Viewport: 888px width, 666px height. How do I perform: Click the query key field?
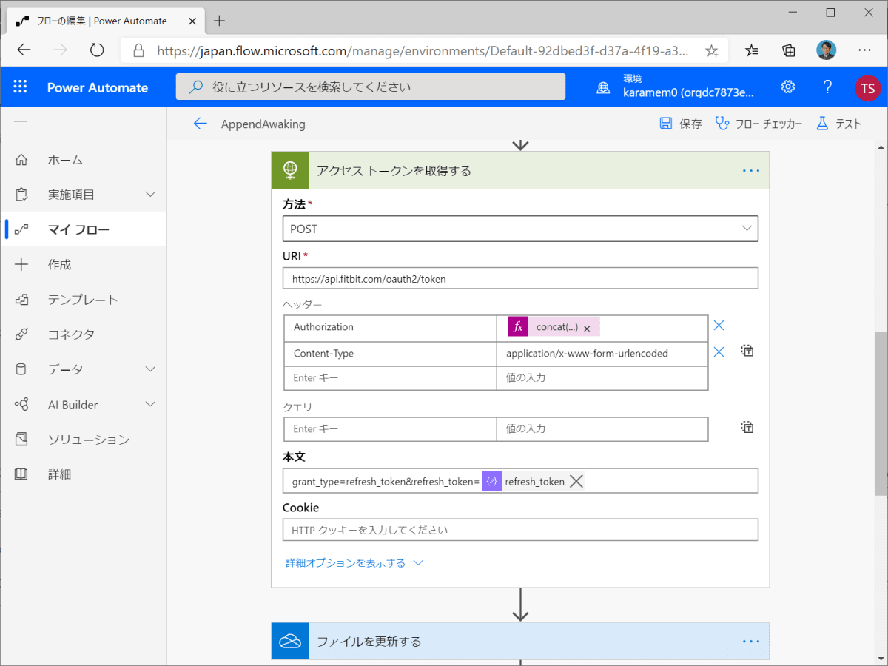click(390, 428)
